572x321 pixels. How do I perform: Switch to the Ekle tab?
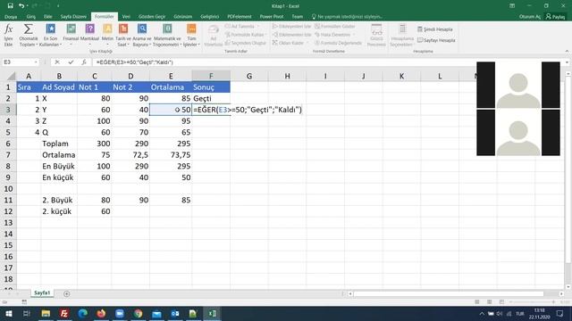coord(47,17)
